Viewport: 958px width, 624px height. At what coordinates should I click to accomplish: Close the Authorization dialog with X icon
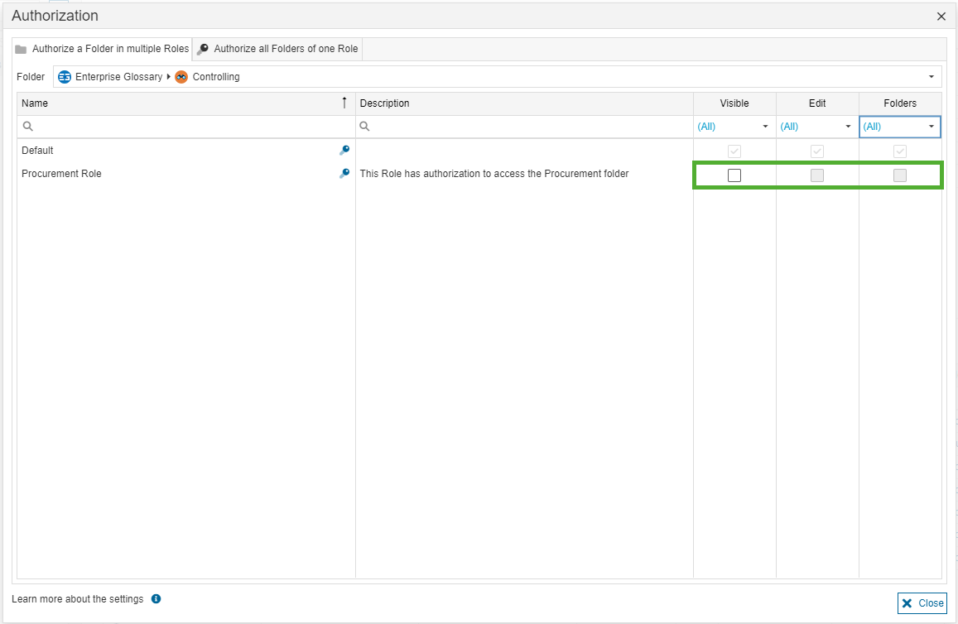coord(941,17)
